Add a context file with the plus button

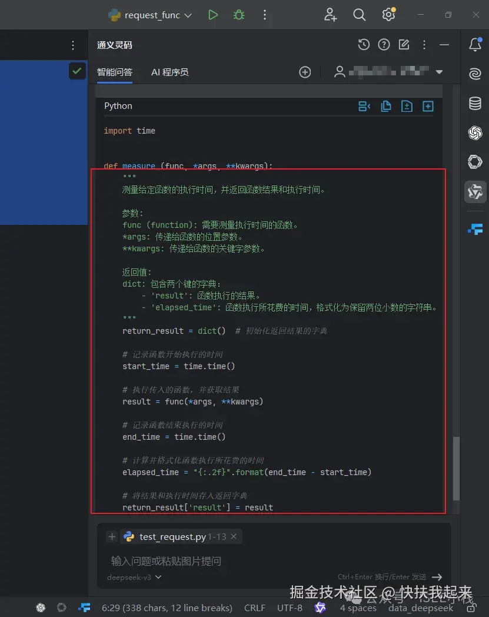(x=112, y=537)
